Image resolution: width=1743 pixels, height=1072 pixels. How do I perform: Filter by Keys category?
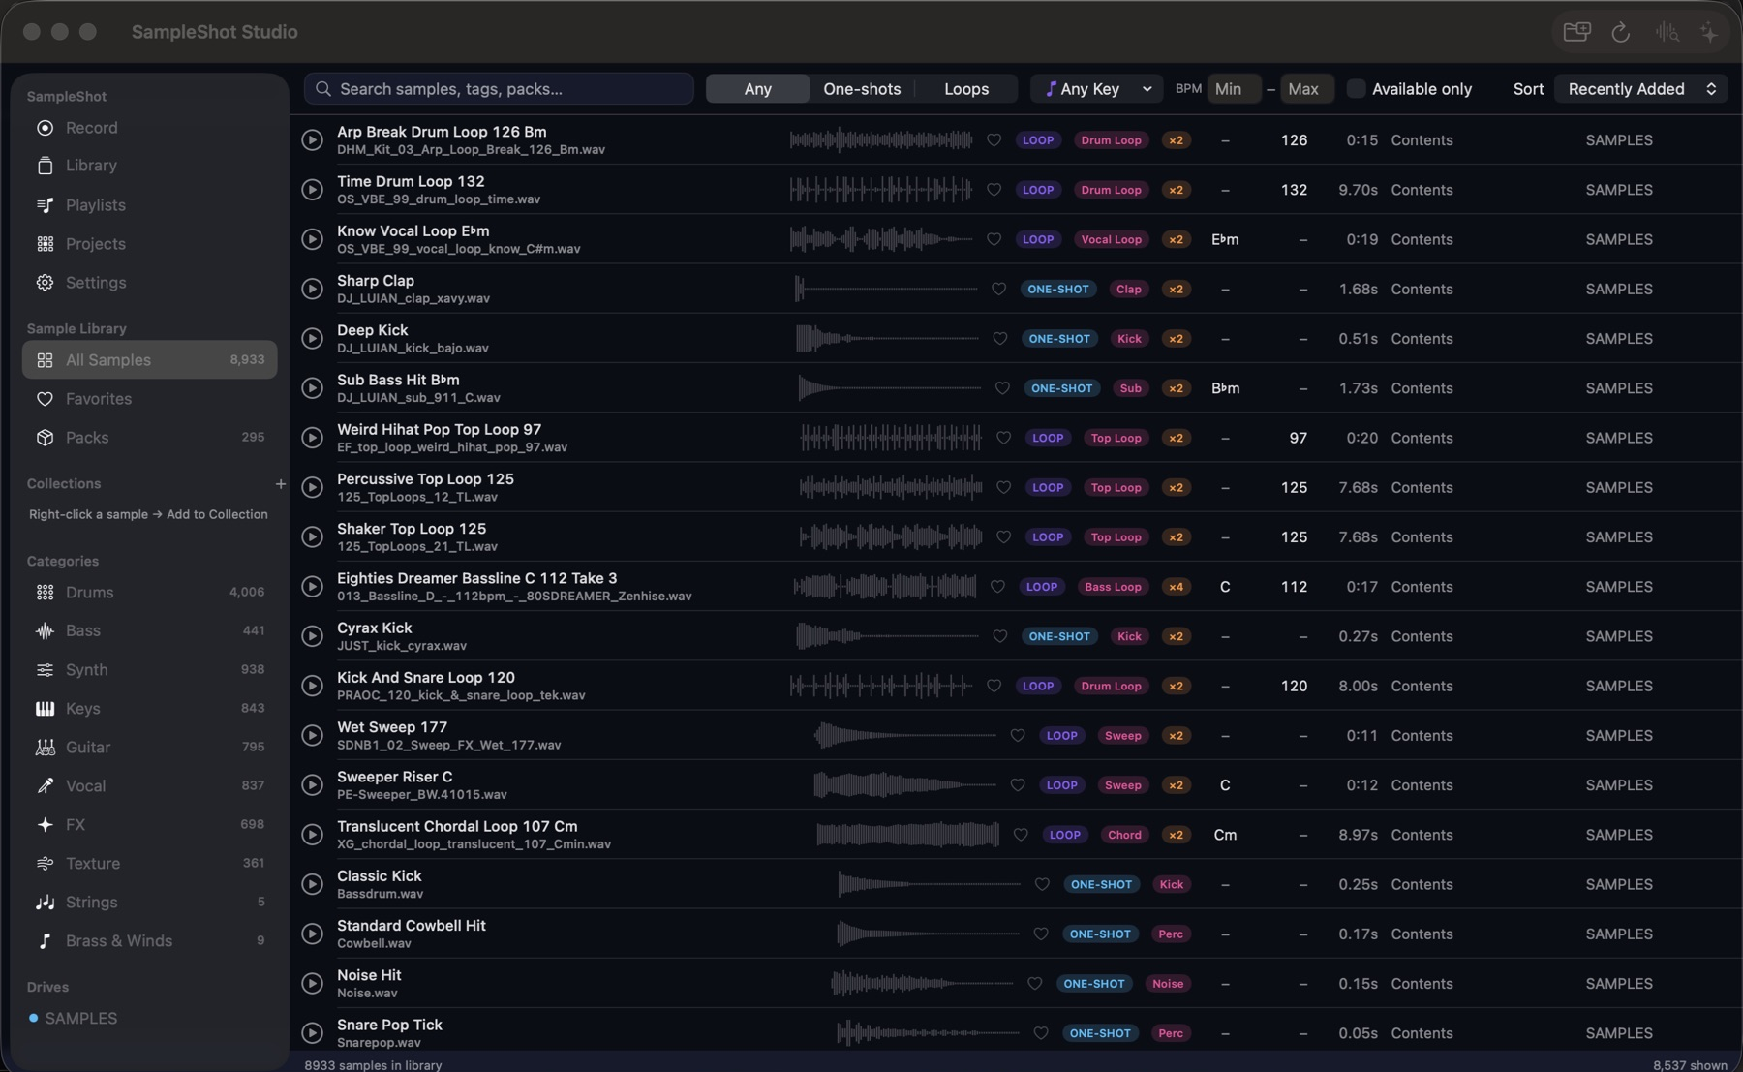pos(149,709)
